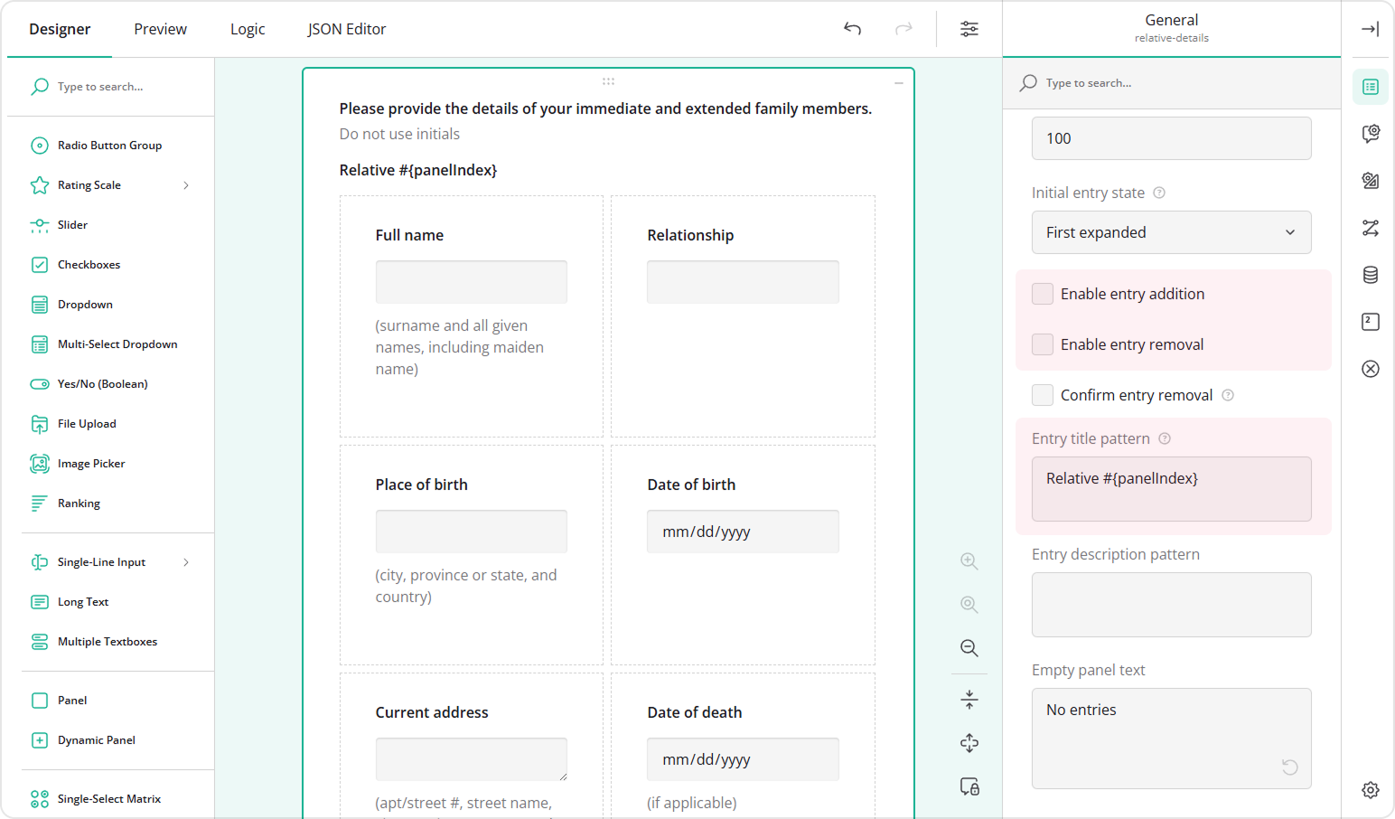The width and height of the screenshot is (1395, 819).
Task: Undo the last change
Action: coord(852,29)
